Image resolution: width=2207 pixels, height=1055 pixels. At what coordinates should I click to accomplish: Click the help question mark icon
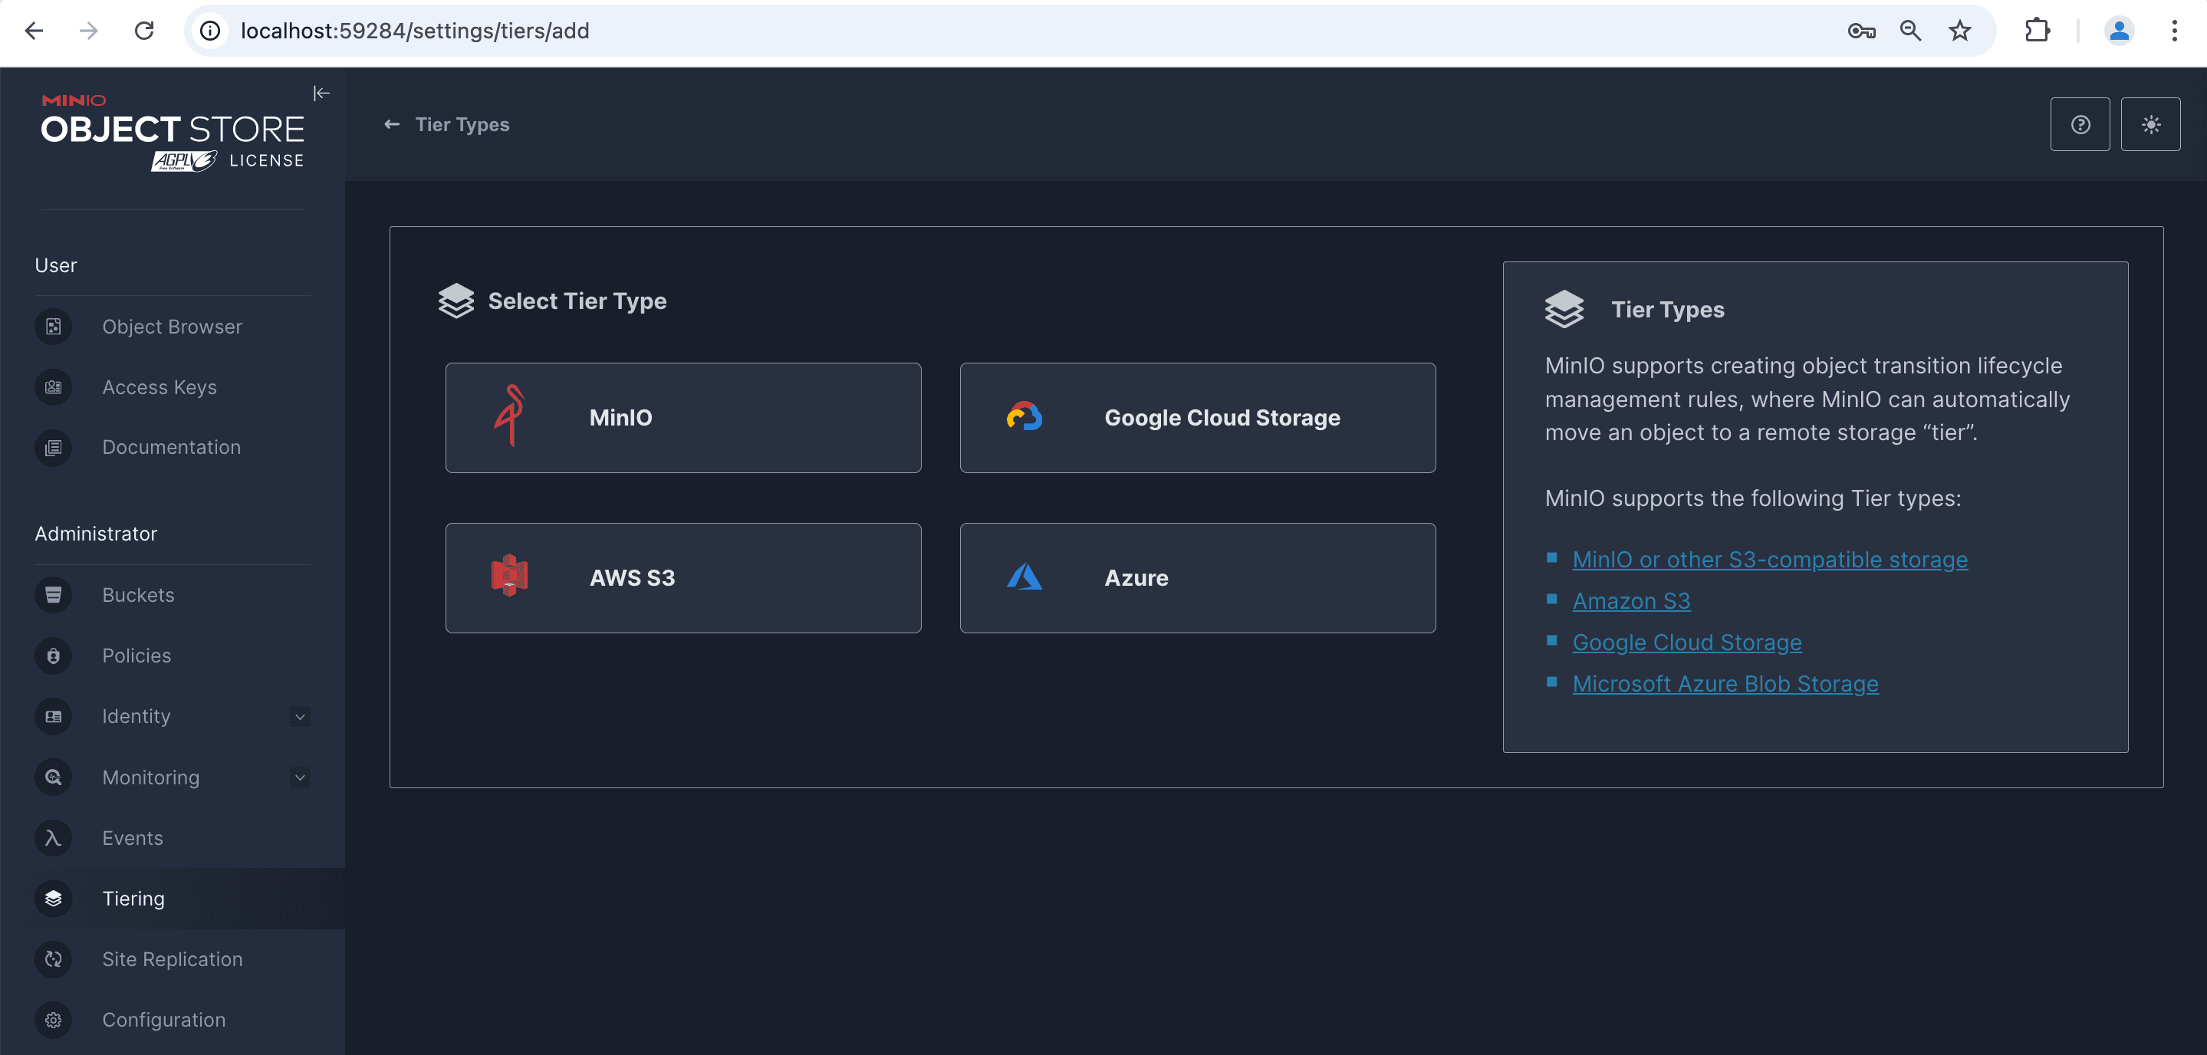click(2080, 125)
